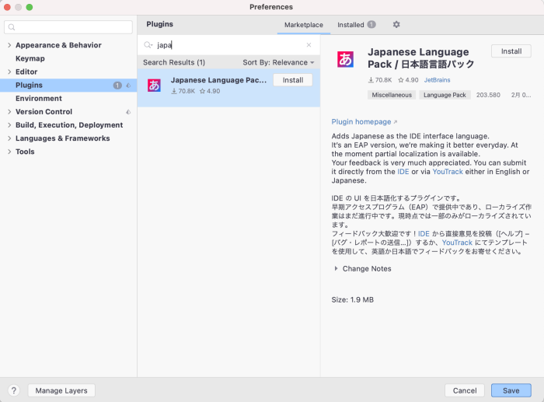This screenshot has width=544, height=402.
Task: Click the YouTrack link in the Japanese description
Action: coord(457,243)
